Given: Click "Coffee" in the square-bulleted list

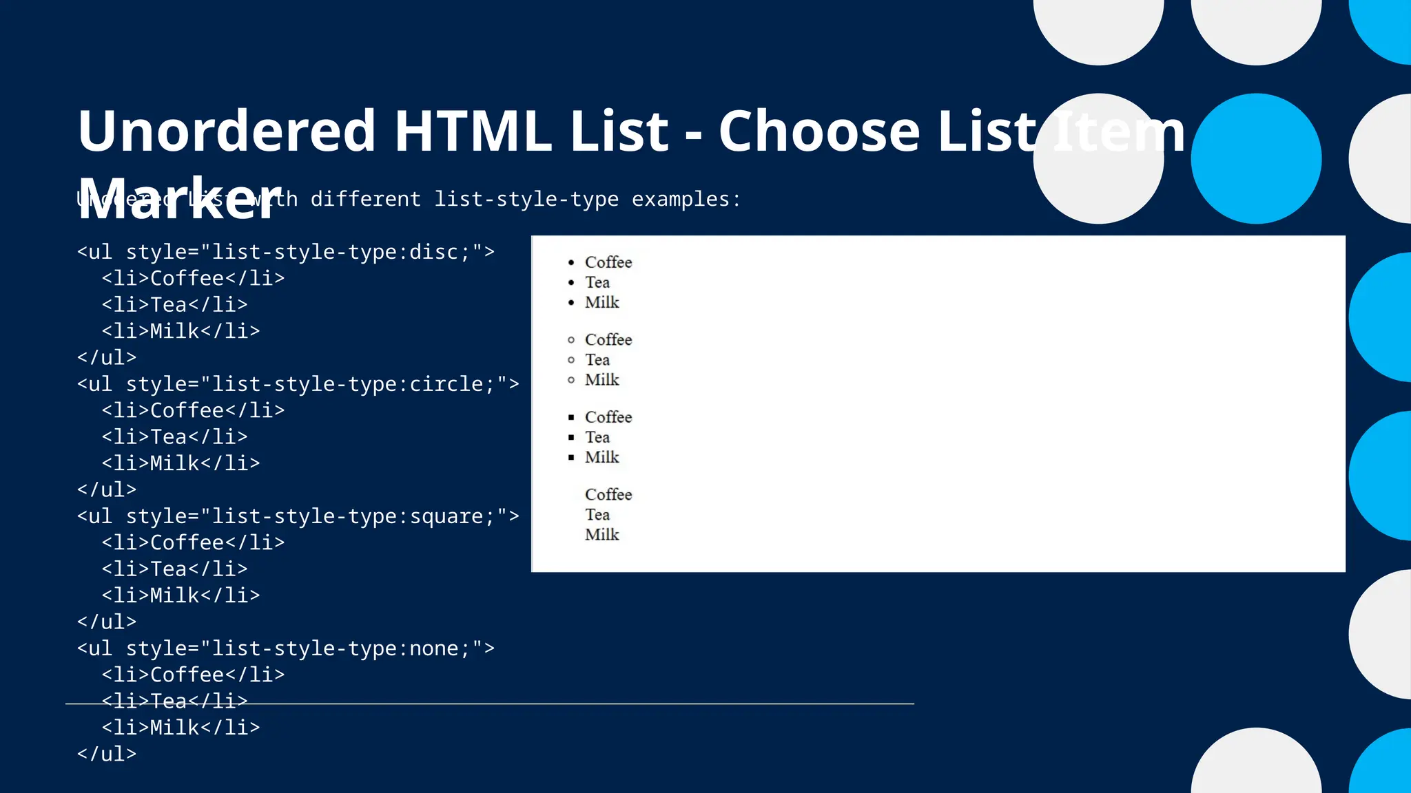Looking at the screenshot, I should click(608, 417).
